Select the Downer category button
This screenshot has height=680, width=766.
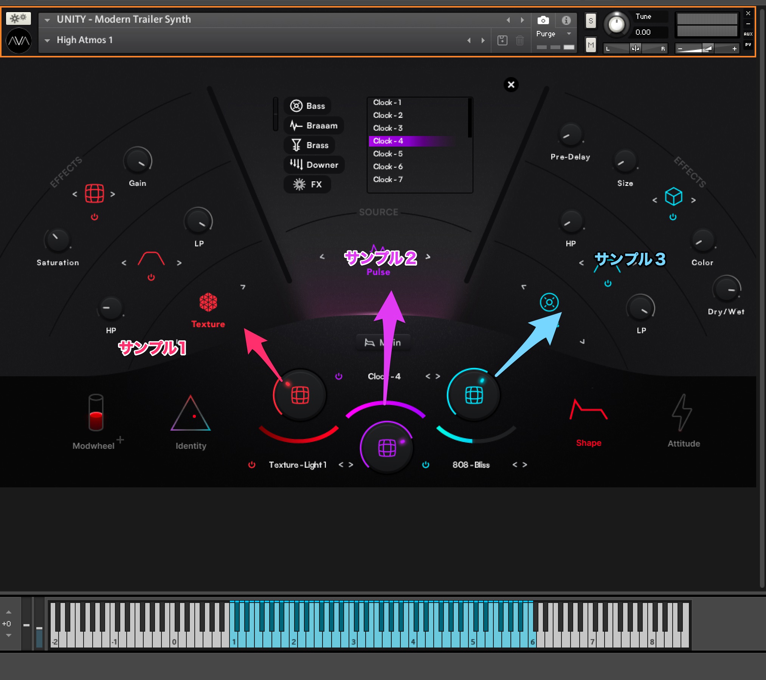point(314,165)
